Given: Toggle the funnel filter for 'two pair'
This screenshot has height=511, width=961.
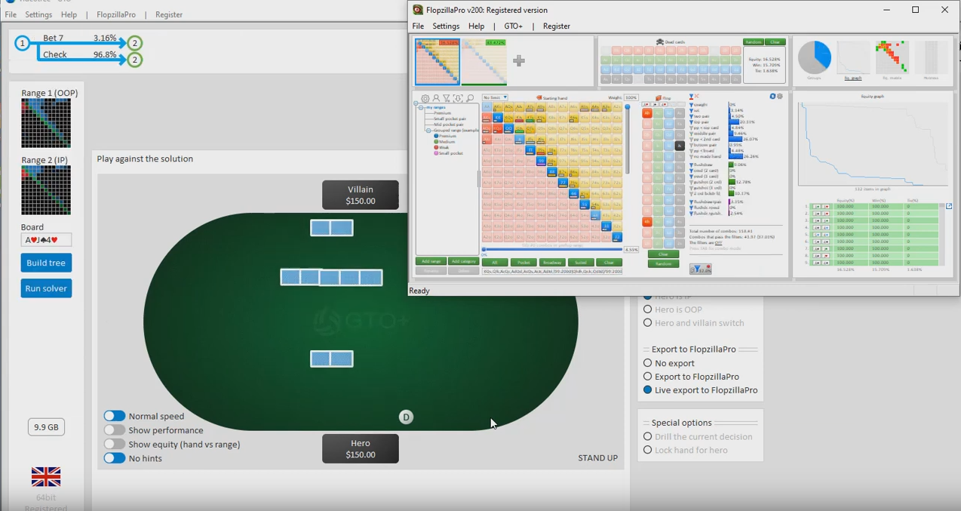Looking at the screenshot, I should point(692,116).
